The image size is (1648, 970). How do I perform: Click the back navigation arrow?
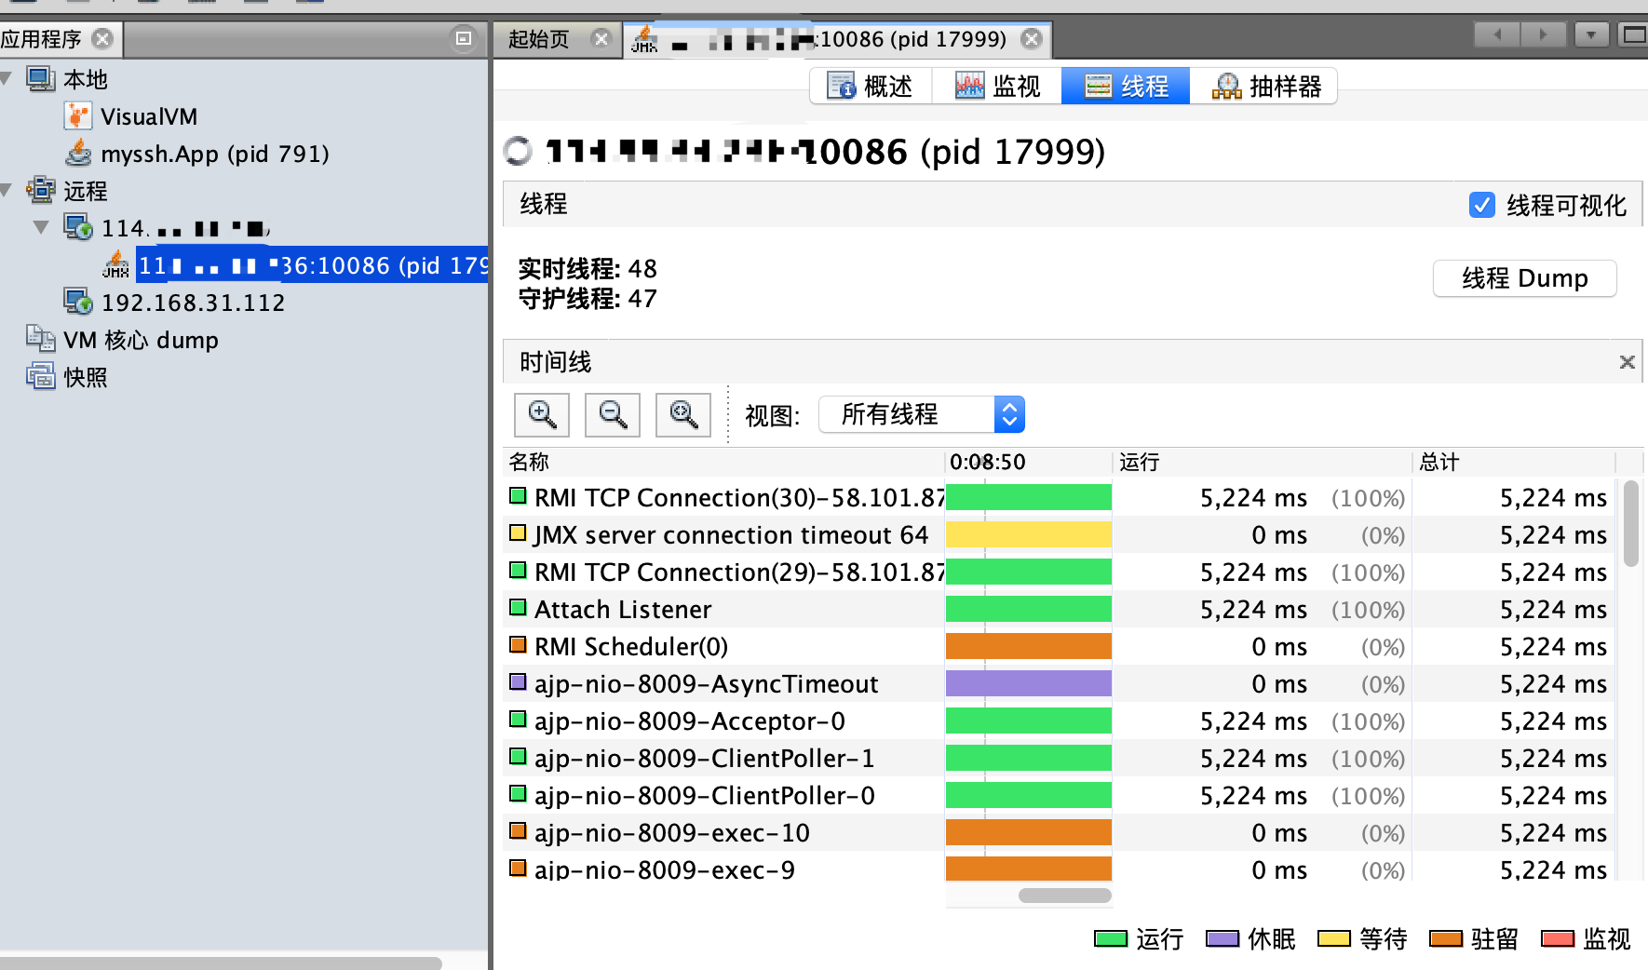[x=1496, y=34]
